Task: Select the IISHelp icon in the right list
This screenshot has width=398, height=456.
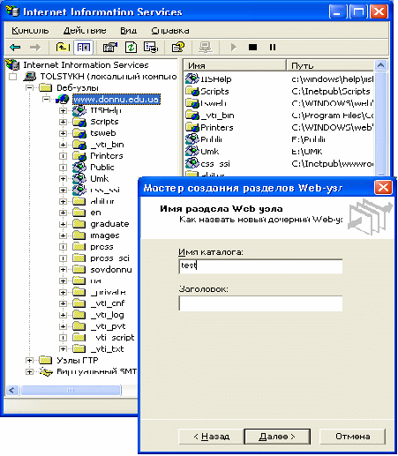Action: (192, 78)
